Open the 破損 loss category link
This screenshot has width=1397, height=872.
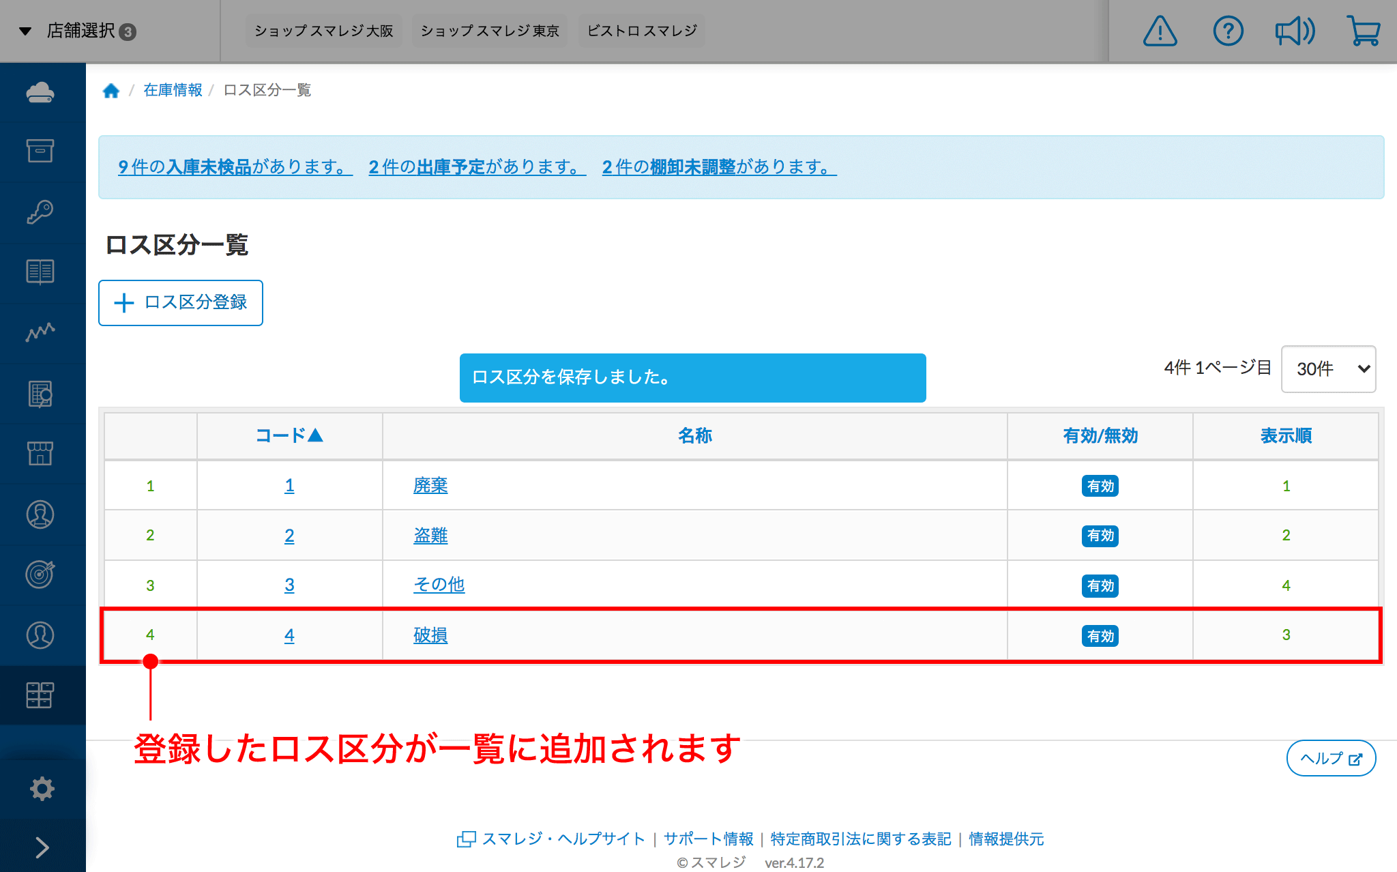click(430, 635)
